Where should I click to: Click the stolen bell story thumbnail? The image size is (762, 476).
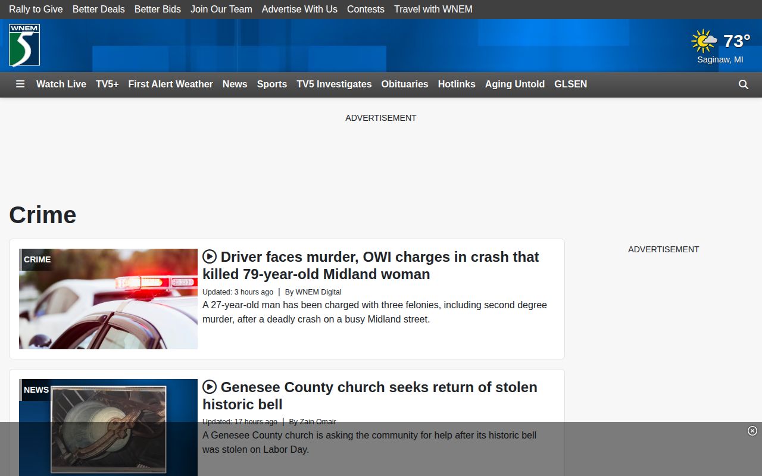click(108, 427)
